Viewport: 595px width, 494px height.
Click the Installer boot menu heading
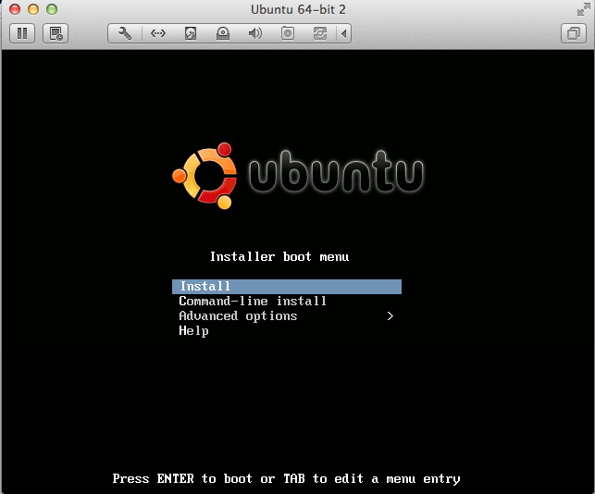pyautogui.click(x=279, y=257)
